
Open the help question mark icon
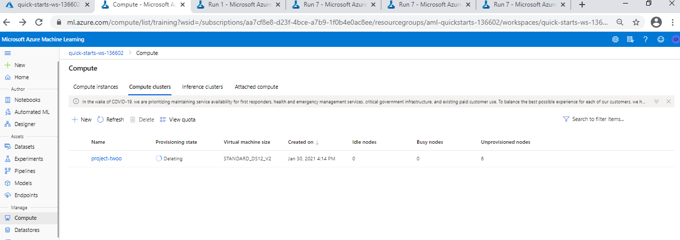pos(645,39)
